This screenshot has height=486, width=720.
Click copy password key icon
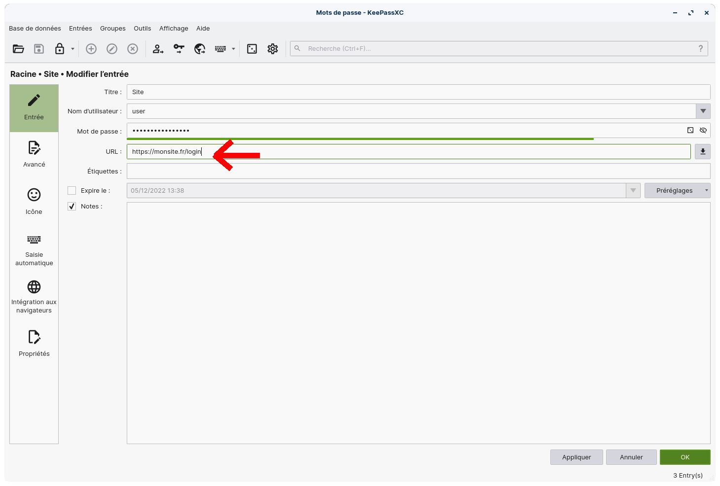(179, 49)
